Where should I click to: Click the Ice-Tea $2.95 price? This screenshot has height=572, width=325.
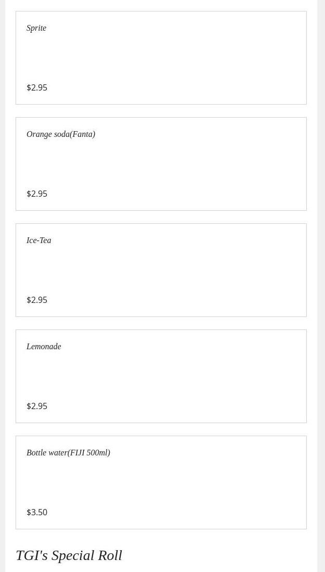point(37,300)
